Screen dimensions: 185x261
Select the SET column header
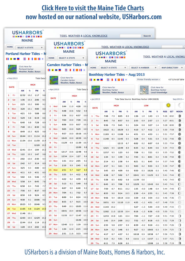tap(172, 112)
